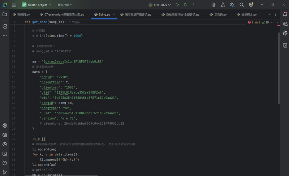
Task: Open the Structure tool window
Action: 5,26
